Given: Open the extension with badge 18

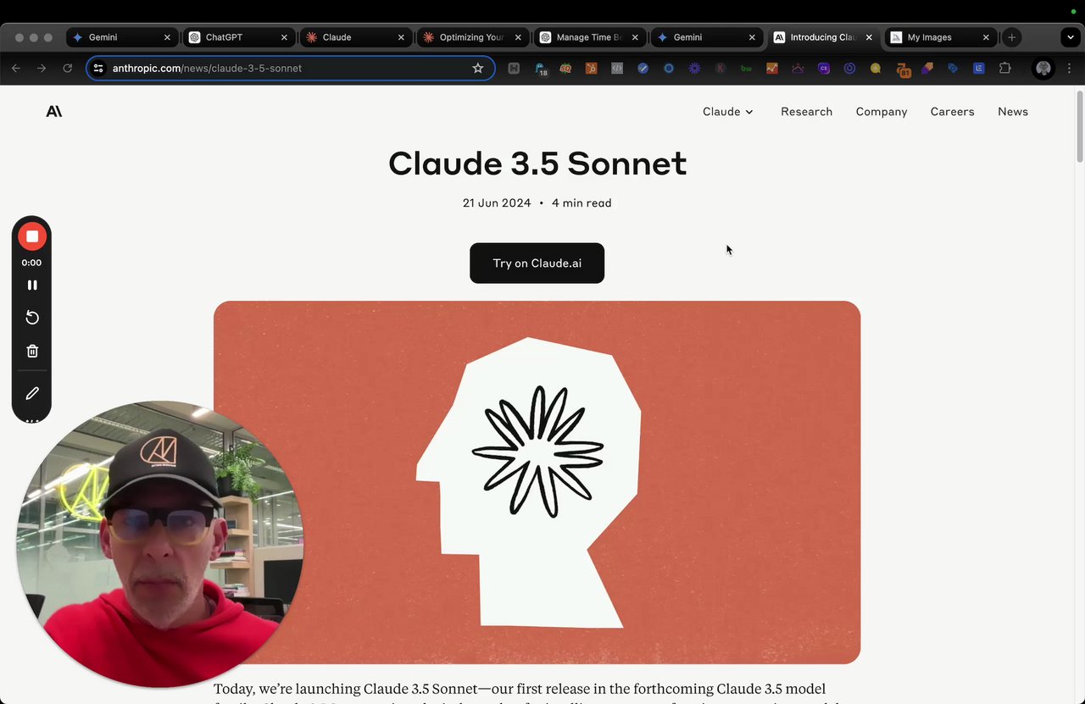Looking at the screenshot, I should (541, 69).
